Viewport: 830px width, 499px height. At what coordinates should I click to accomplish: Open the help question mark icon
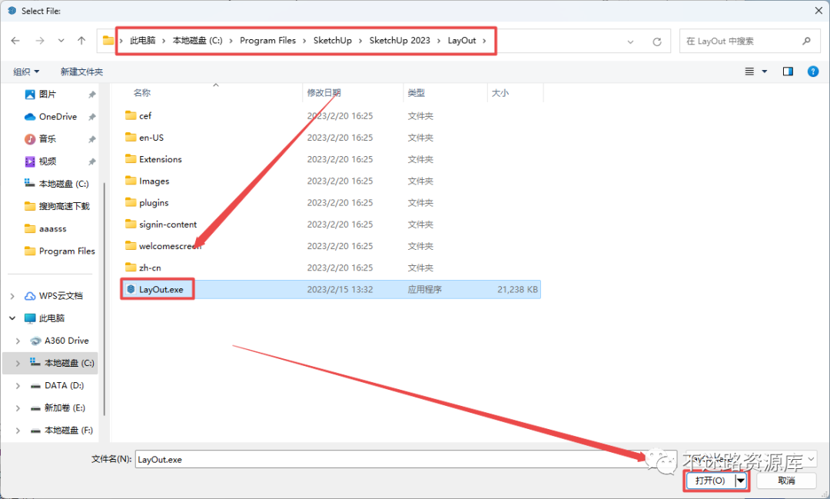coord(813,72)
